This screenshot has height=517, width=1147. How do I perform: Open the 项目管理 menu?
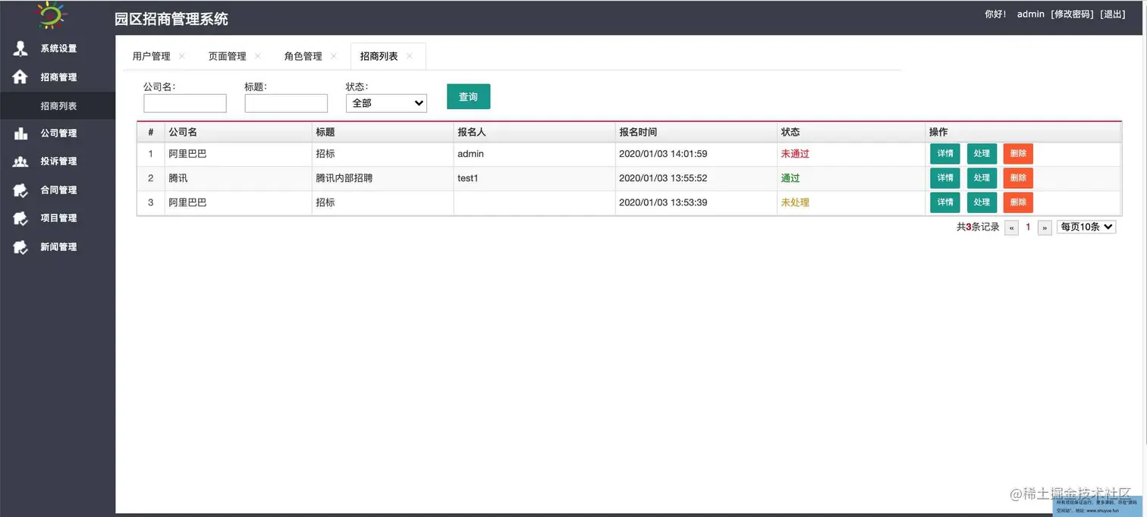pos(58,218)
